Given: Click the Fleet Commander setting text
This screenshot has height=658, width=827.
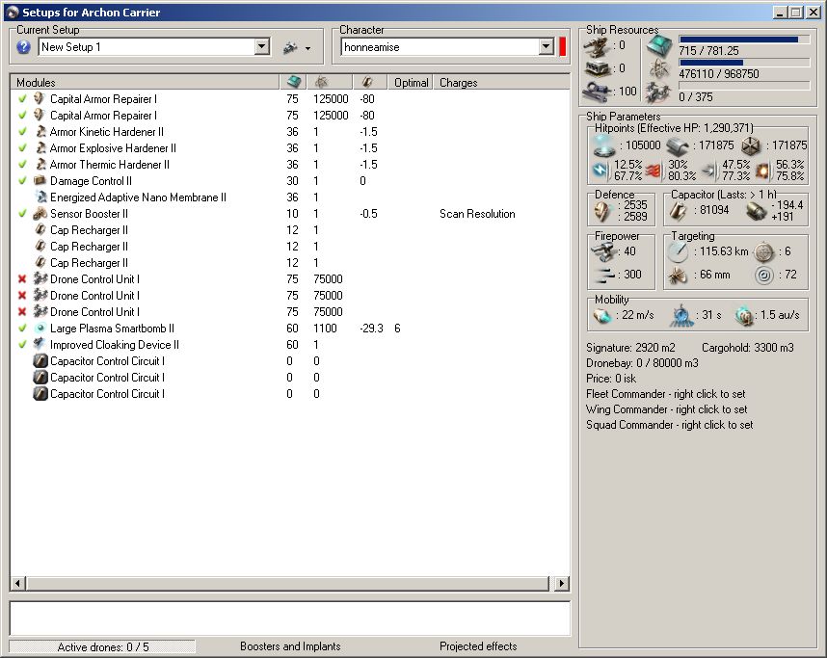Looking at the screenshot, I should pos(666,394).
